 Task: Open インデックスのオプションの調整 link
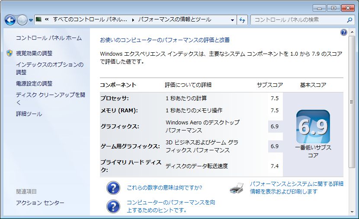[50, 68]
